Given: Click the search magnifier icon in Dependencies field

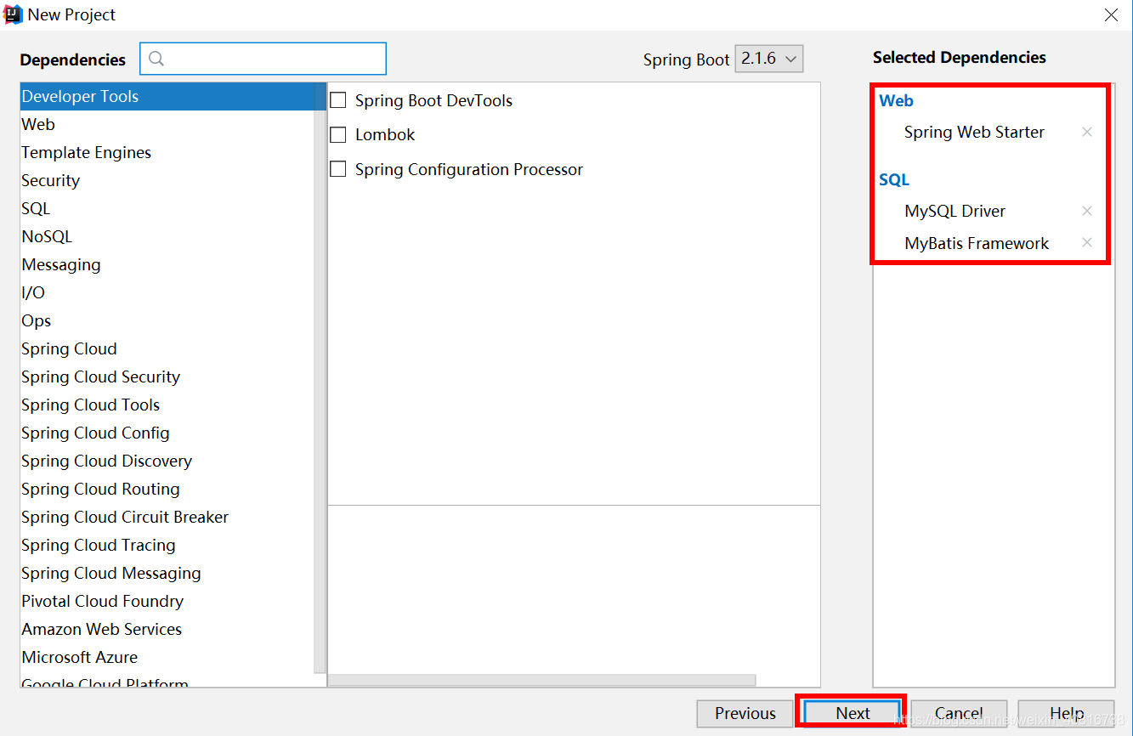Looking at the screenshot, I should click(x=156, y=59).
